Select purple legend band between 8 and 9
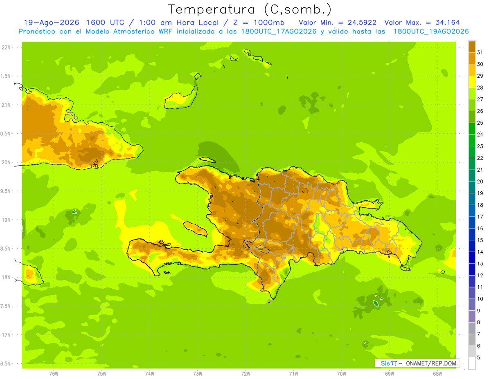Screen dimensions: 491x379 472,316
